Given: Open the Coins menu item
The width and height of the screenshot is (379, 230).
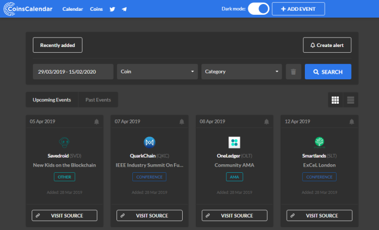Looking at the screenshot, I should pyautogui.click(x=96, y=9).
